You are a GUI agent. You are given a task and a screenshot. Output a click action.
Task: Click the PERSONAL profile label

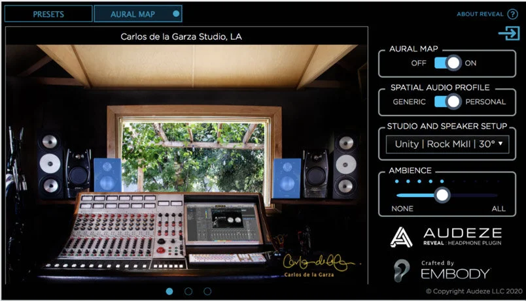[485, 102]
